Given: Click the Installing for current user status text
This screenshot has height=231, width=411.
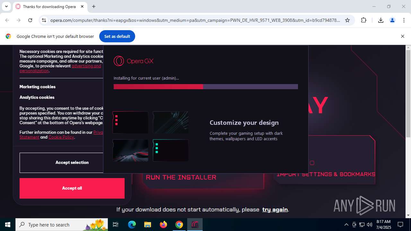Looking at the screenshot, I should pyautogui.click(x=146, y=78).
